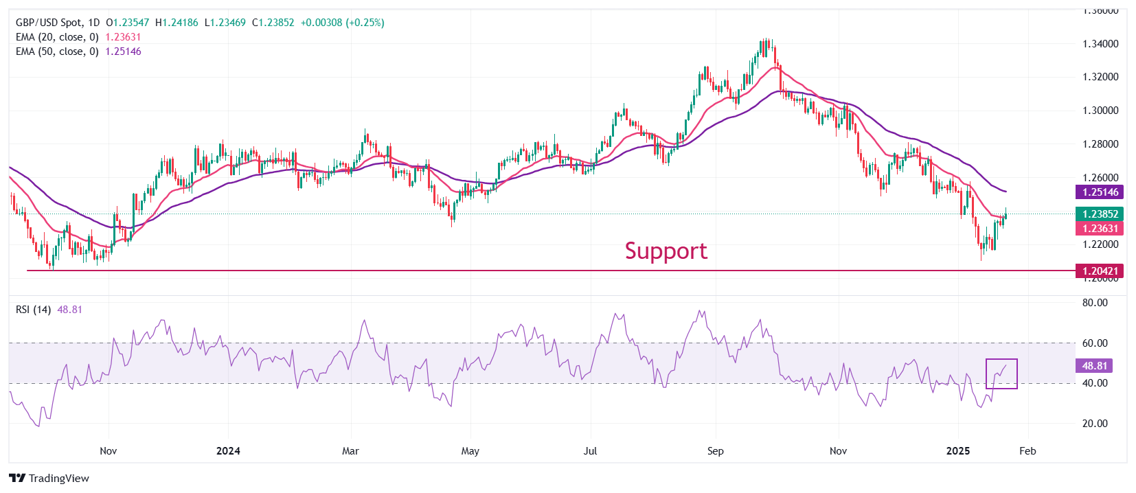
Task: Click the 1.34000 price axis label
Action: tap(1100, 44)
